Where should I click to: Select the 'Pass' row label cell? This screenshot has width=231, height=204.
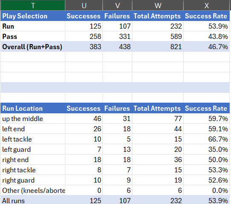(33, 36)
